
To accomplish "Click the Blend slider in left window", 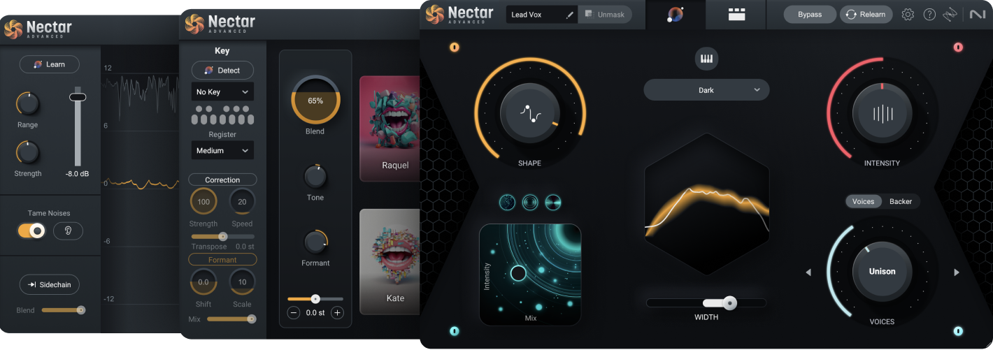I will click(x=64, y=310).
